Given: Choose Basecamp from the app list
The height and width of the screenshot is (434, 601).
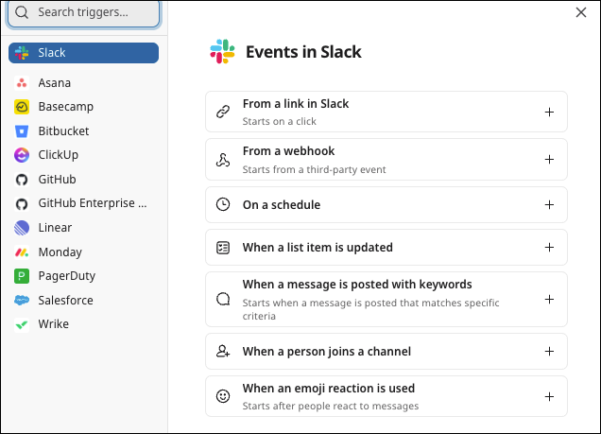Looking at the screenshot, I should 66,107.
